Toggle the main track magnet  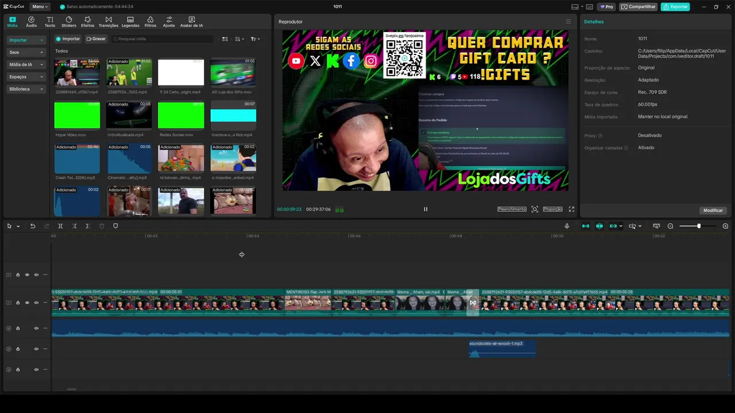[585, 226]
